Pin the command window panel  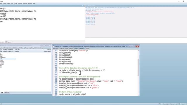[82, 6]
